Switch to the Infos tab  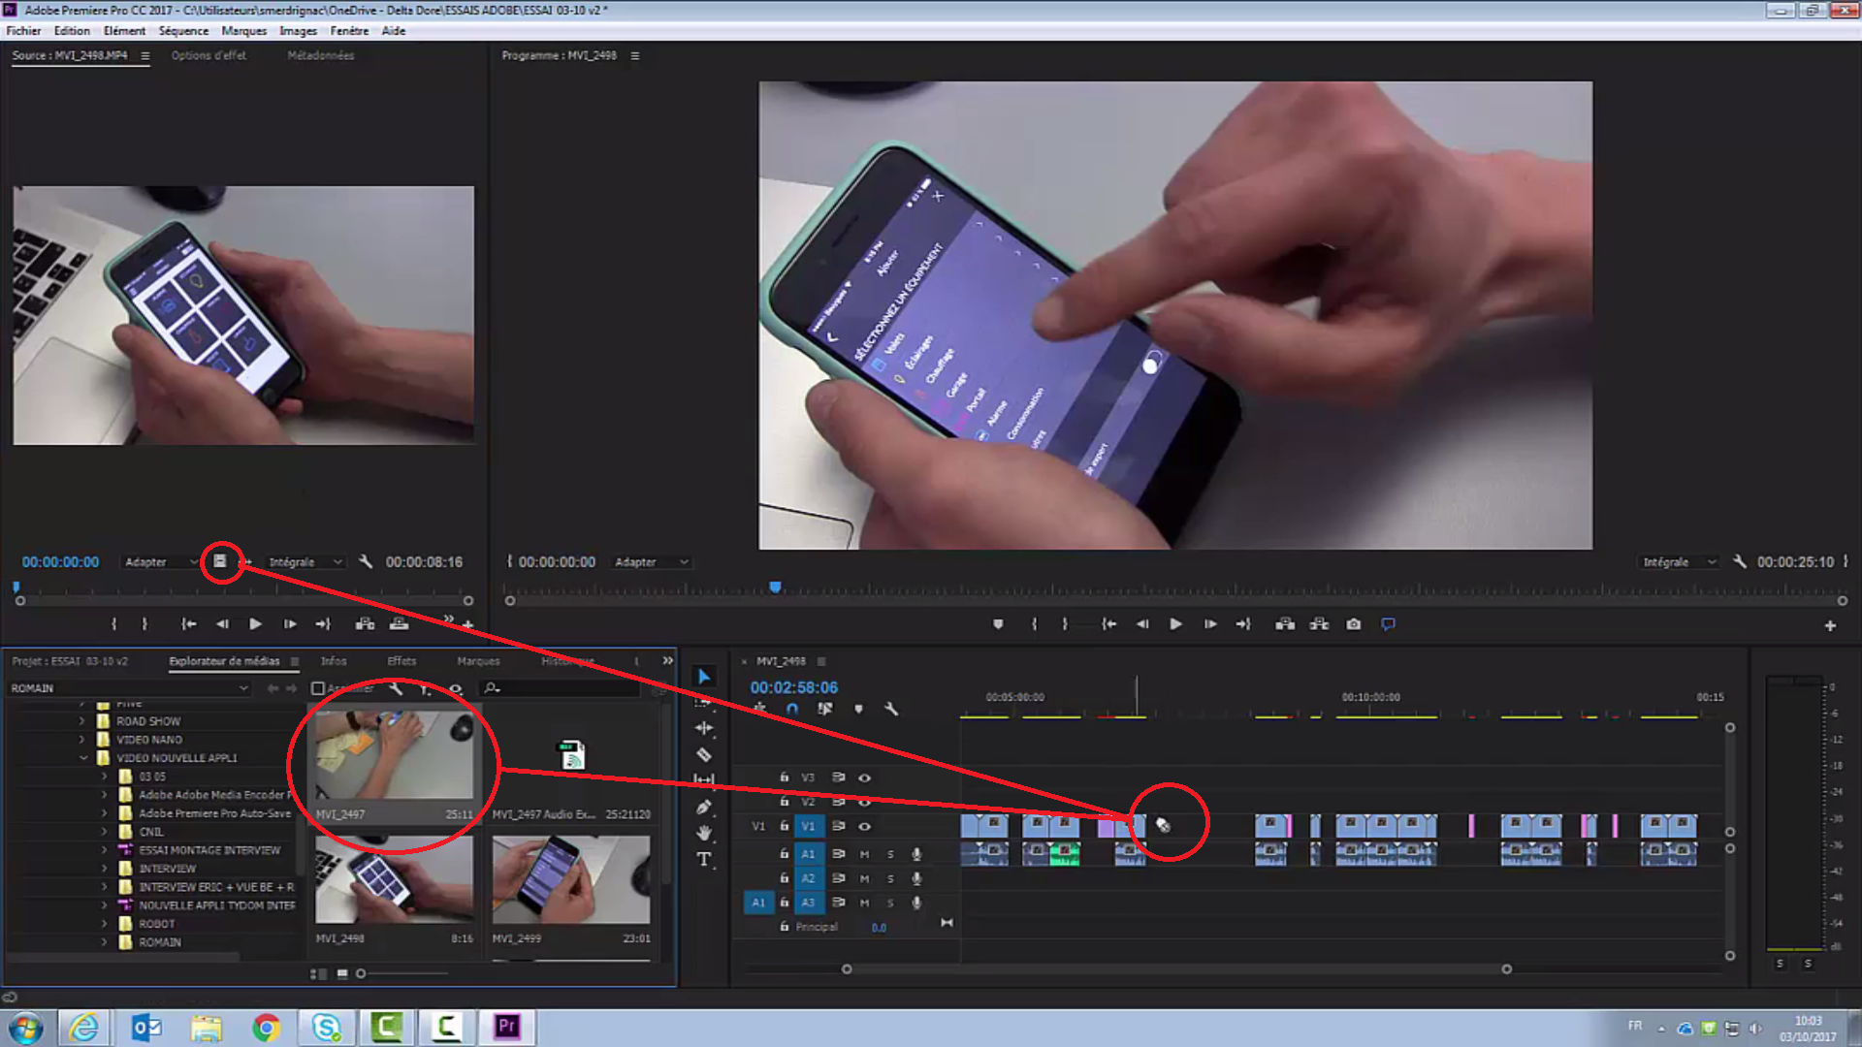coord(334,661)
